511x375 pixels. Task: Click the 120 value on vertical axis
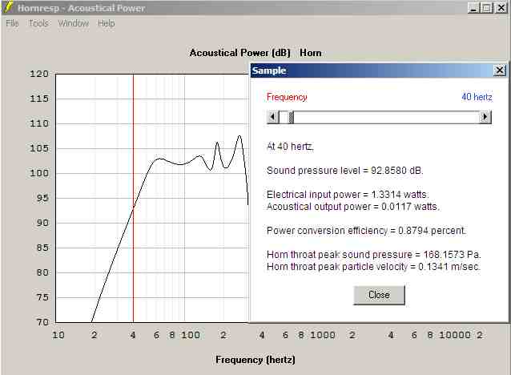tap(39, 74)
